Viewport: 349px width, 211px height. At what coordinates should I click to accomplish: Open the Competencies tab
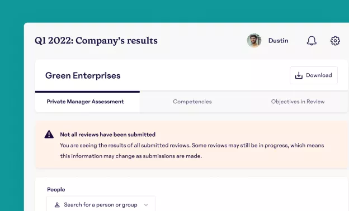click(x=192, y=102)
